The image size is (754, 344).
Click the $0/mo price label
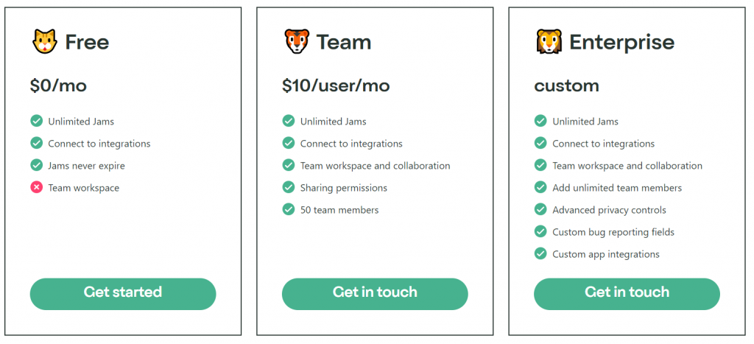coord(58,85)
